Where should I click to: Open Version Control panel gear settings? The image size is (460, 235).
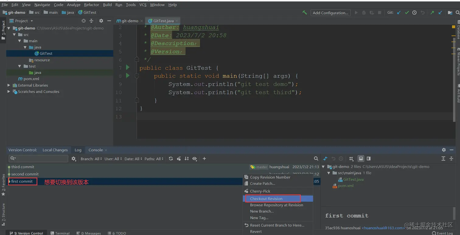click(444, 150)
